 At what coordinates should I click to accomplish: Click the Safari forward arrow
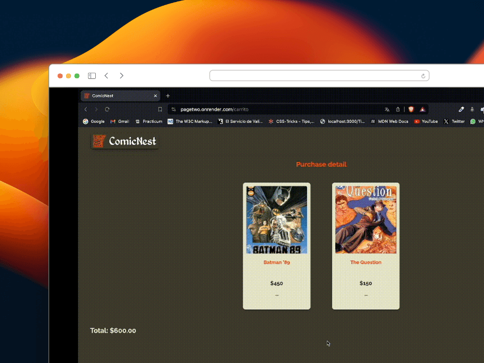click(122, 76)
